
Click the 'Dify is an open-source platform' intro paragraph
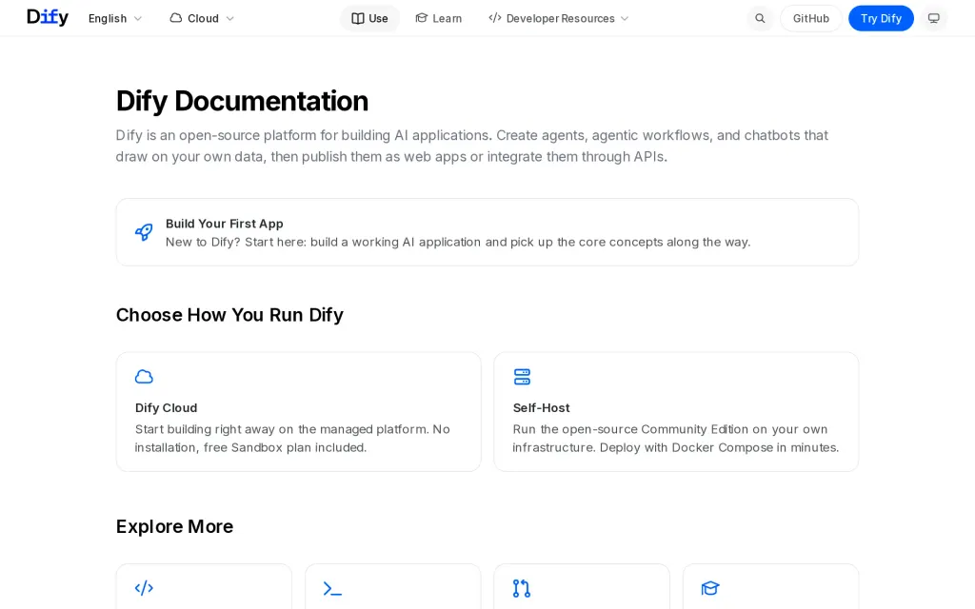[472, 146]
